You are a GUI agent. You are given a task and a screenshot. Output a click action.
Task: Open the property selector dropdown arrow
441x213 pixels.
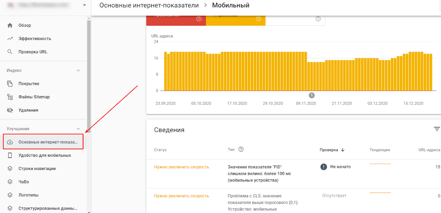tap(85, 5)
